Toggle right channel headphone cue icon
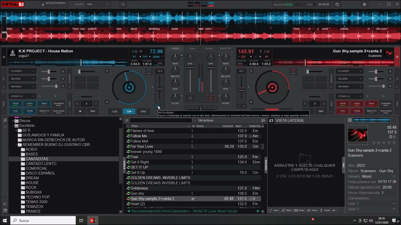 click(x=211, y=98)
